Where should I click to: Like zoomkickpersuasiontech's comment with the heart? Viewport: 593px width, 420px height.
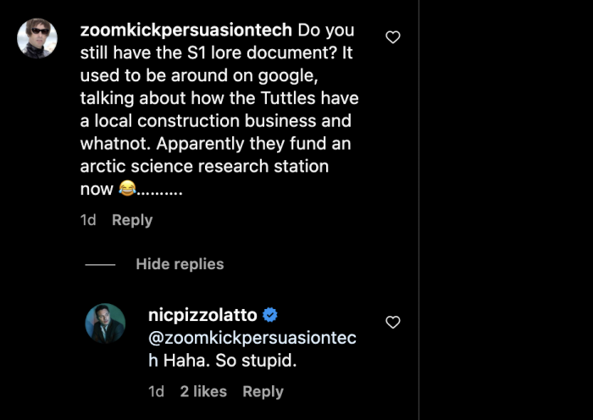click(392, 37)
